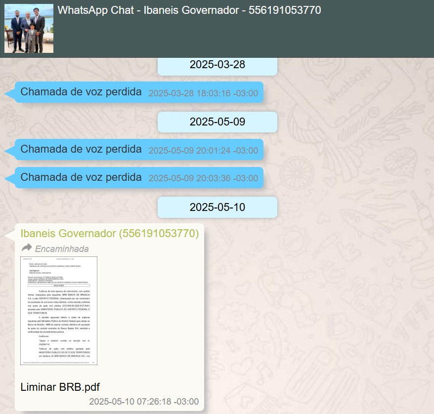
Task: Select the 2025-05-10 date separator
Action: (217, 207)
